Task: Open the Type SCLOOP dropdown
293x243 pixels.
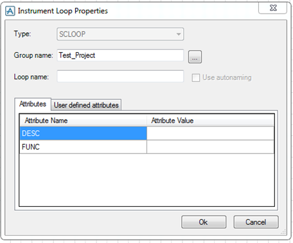Action: click(120, 34)
